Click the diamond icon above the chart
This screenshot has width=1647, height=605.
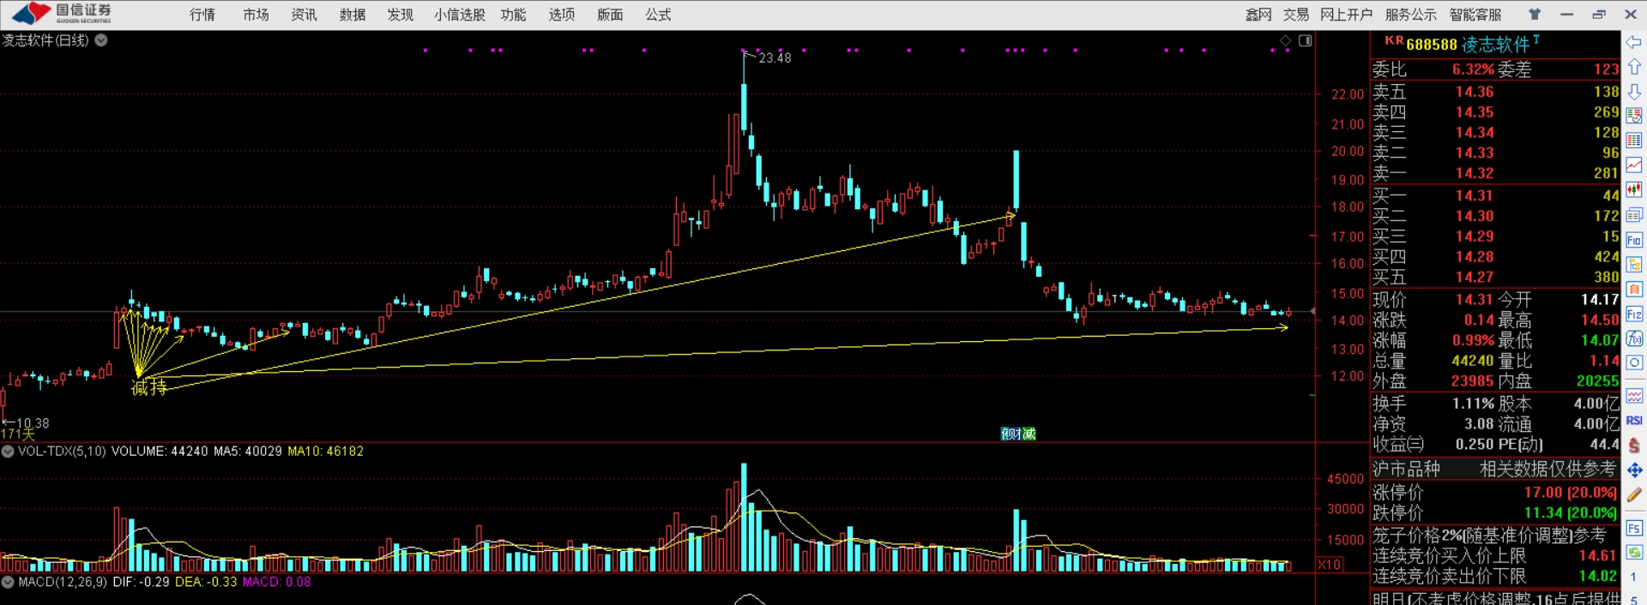tap(1285, 40)
